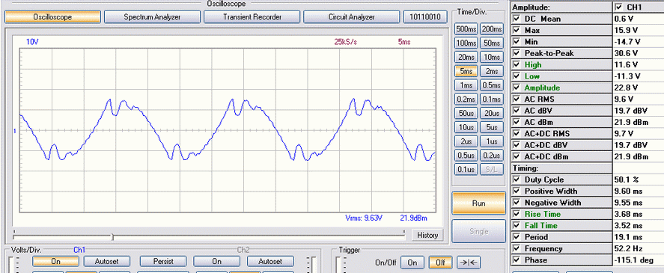The width and height of the screenshot is (664, 273).
Task: Set time base to 2ms
Action: point(491,71)
